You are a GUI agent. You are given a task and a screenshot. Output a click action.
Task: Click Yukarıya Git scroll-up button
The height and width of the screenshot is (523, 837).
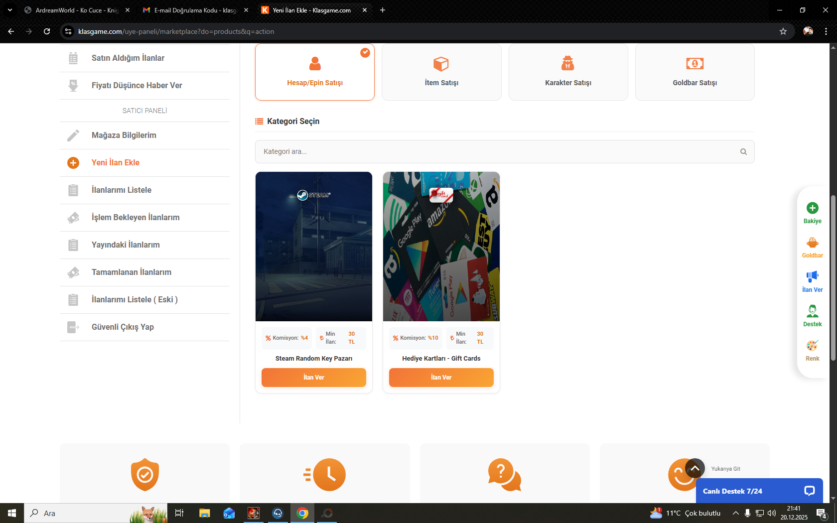[695, 469]
